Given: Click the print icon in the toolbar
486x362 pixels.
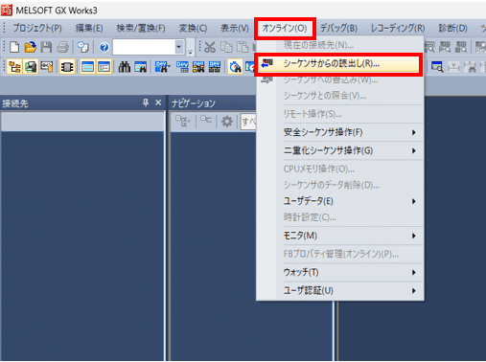Looking at the screenshot, I should click(63, 48).
